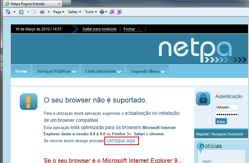Screen dimensions: 249x163
Task: Open the Segundo Menu item
Action: click(x=147, y=71)
